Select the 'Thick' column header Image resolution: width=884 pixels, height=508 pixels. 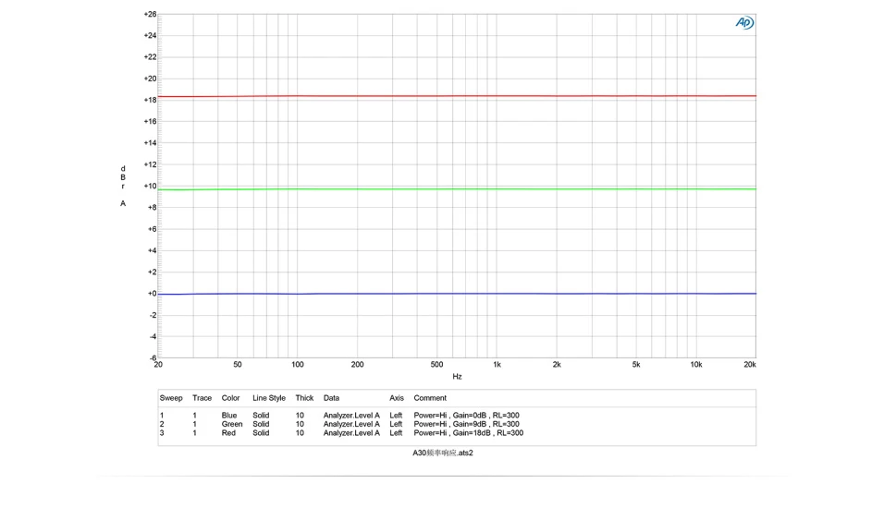(304, 397)
